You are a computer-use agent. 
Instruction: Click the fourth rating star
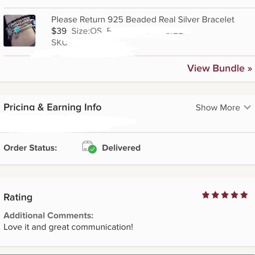234,195
